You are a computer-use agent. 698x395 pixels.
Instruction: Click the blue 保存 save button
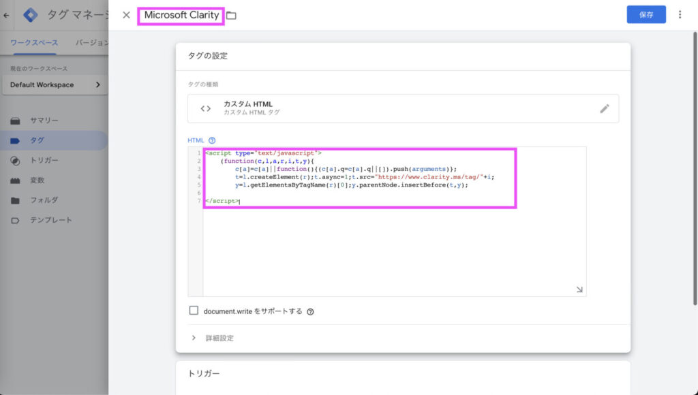tap(646, 14)
